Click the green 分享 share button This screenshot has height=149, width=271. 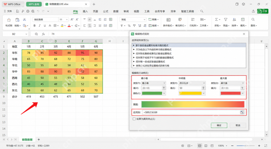[x=262, y=11]
